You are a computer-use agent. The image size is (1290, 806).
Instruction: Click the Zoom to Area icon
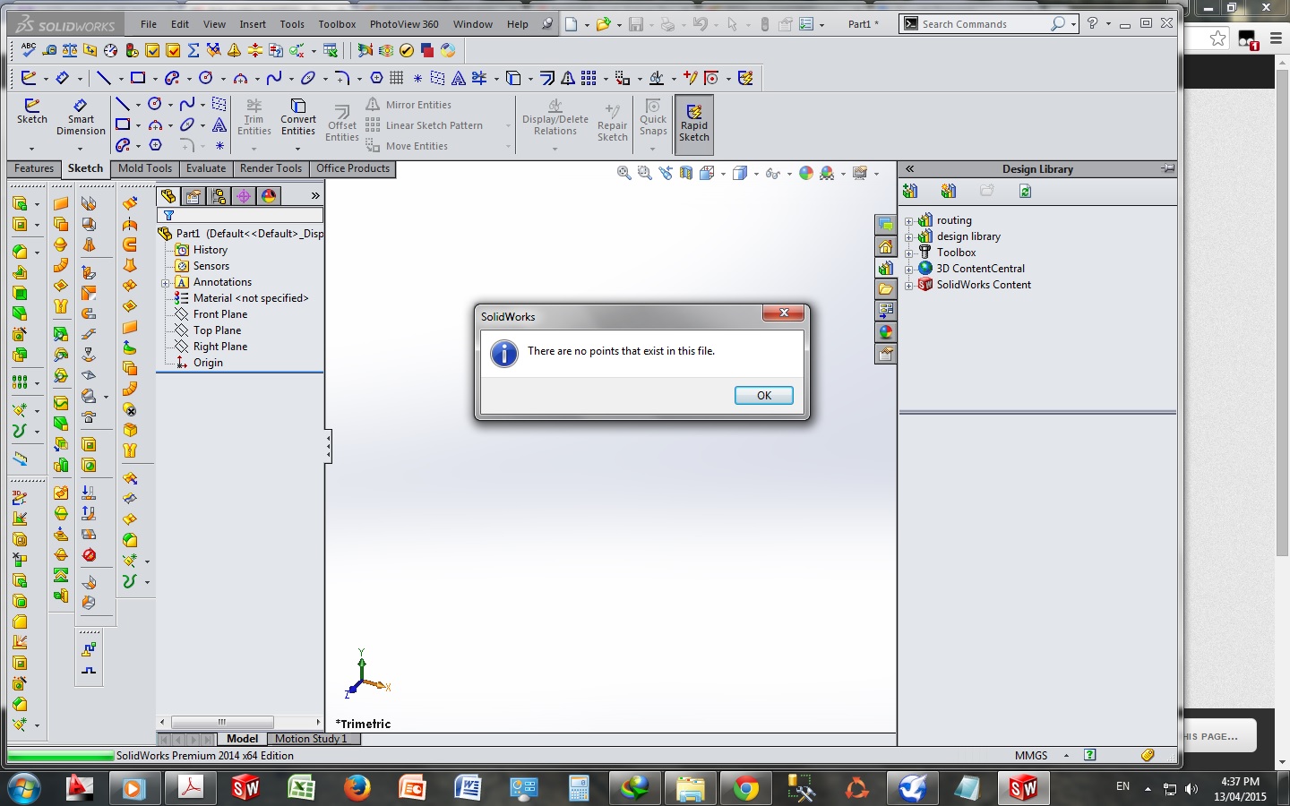pyautogui.click(x=644, y=173)
